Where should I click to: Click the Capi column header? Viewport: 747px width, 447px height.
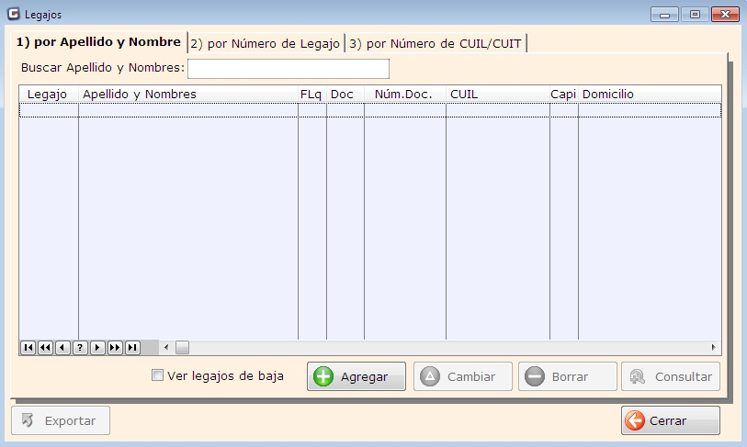pos(564,95)
